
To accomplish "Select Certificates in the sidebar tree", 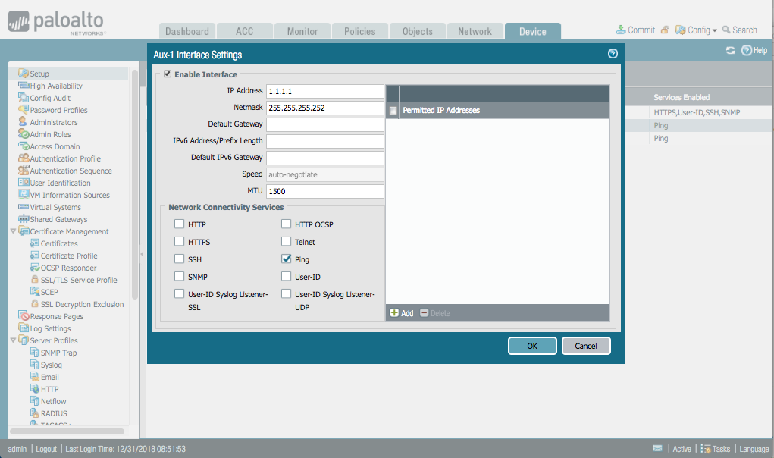I will click(x=58, y=243).
